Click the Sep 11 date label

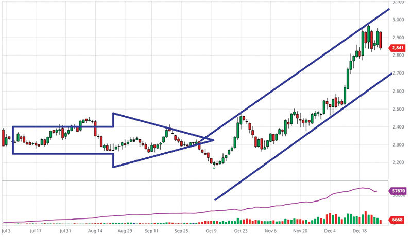151,231
